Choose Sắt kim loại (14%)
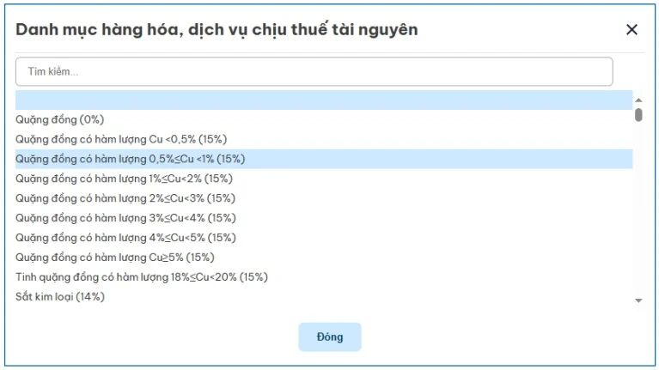This screenshot has height=370, width=659. (60, 297)
